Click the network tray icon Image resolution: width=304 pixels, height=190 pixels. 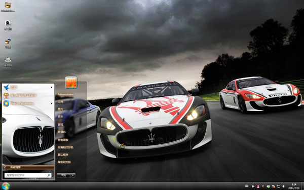coord(278,186)
